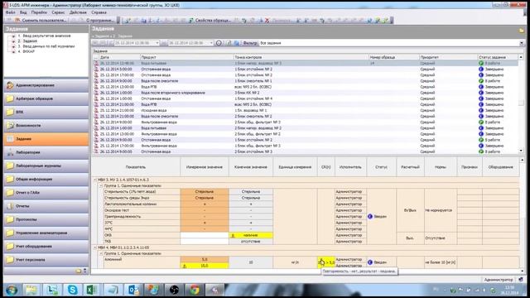Open the Возможности sidebar section
This screenshot has height=298, width=530.
click(46, 125)
